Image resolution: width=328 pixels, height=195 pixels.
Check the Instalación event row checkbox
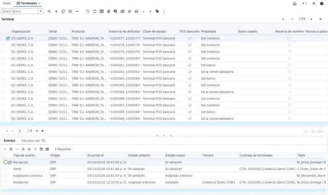point(5,182)
